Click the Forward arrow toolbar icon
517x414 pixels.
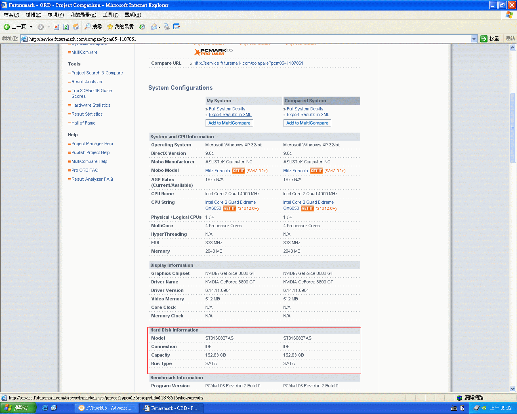point(40,27)
